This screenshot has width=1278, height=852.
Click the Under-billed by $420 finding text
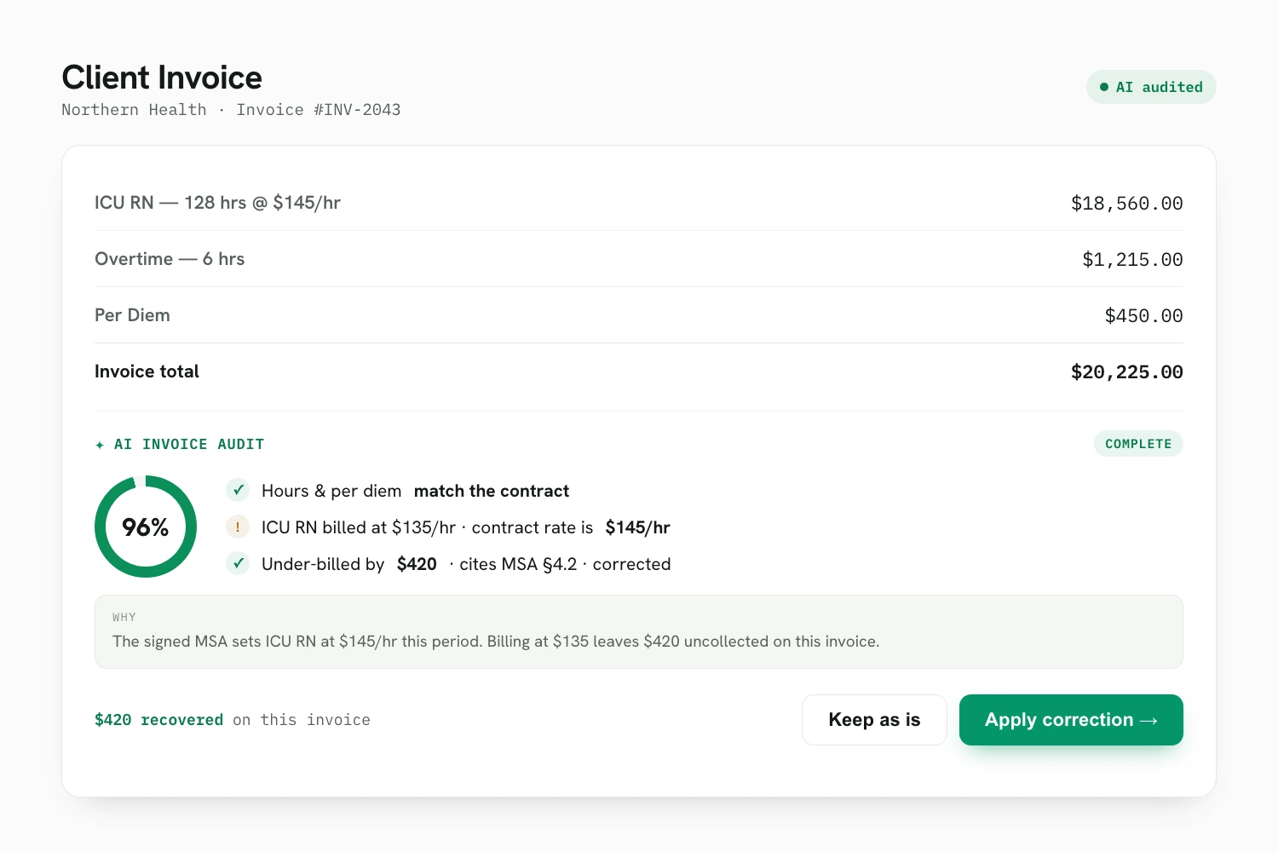(x=466, y=564)
